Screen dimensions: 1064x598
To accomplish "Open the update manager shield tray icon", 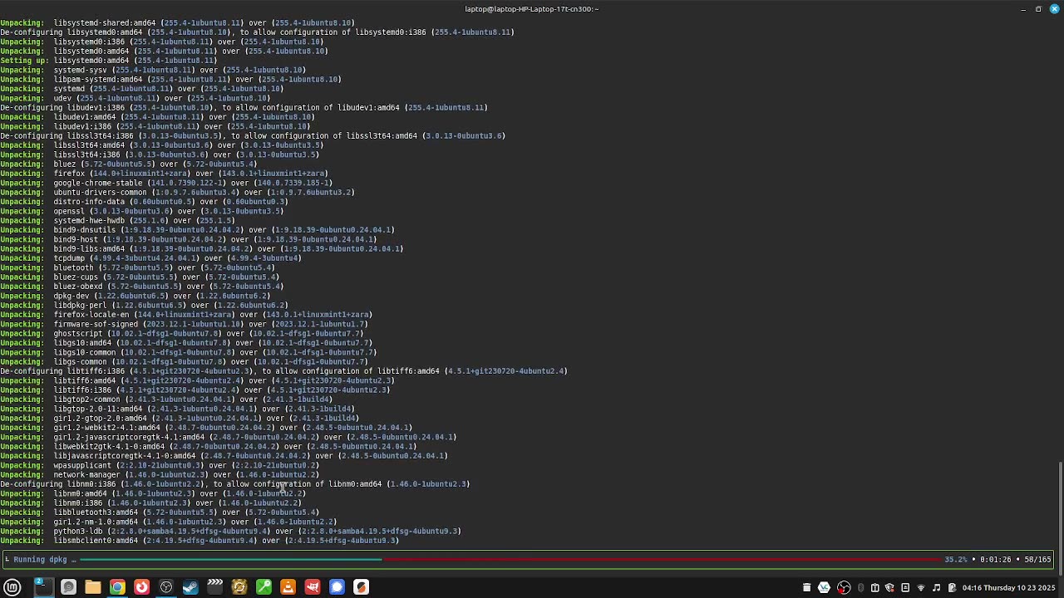I will click(x=890, y=588).
